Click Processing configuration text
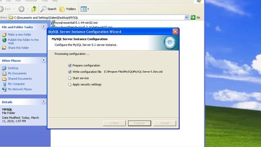 click(72, 54)
